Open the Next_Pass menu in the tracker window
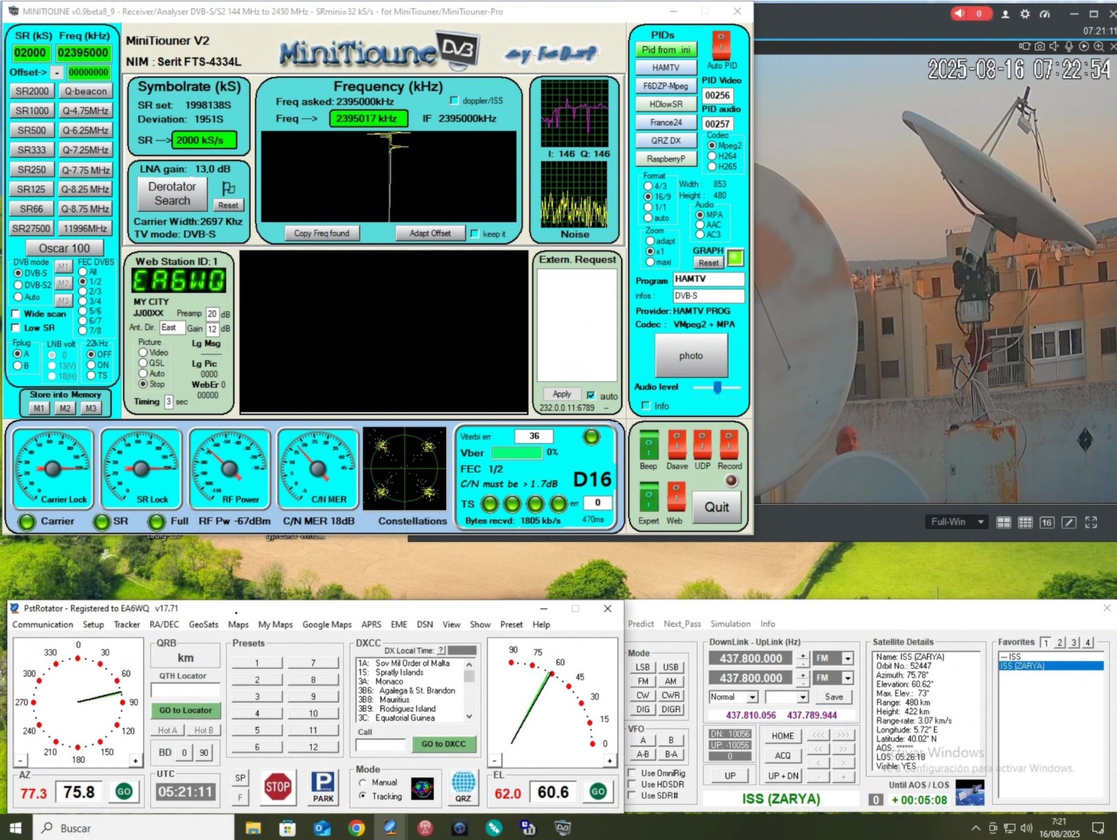Viewport: 1117px width, 840px height. pos(682,624)
